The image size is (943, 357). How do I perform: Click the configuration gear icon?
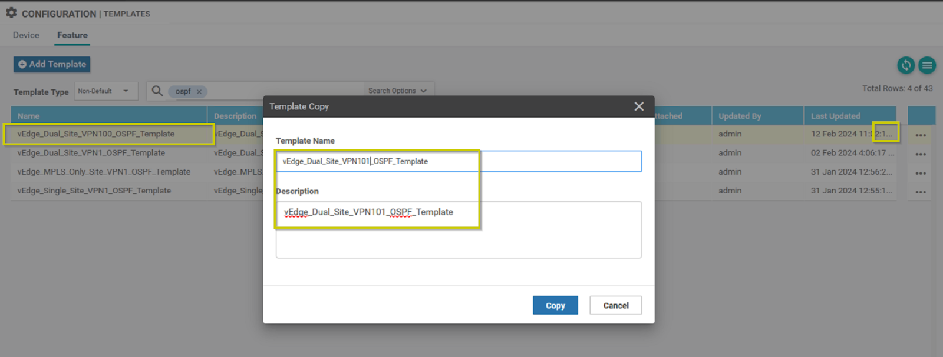tap(11, 12)
